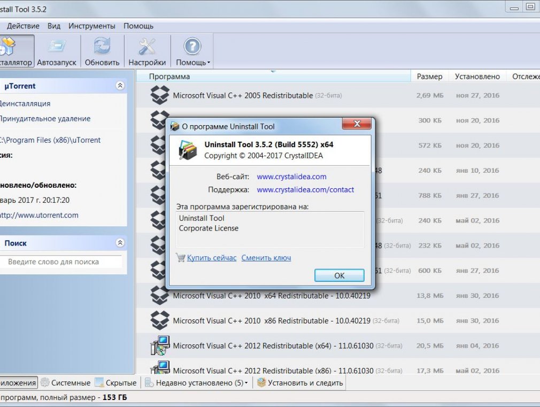The image size is (540, 407).
Task: Select Microsoft Visual C++ 2005 Redistributable row
Action: point(337,95)
